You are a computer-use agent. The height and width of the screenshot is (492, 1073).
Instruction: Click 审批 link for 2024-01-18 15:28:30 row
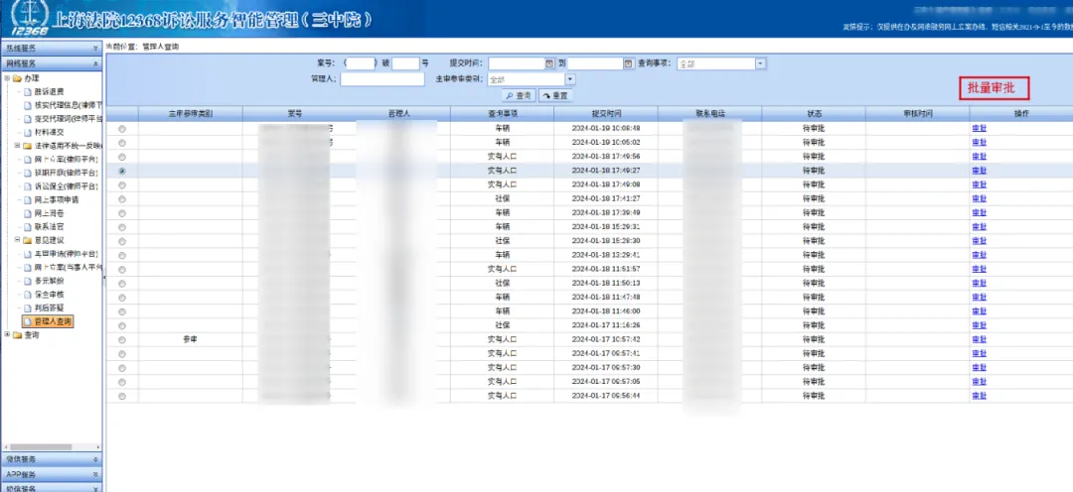click(980, 241)
